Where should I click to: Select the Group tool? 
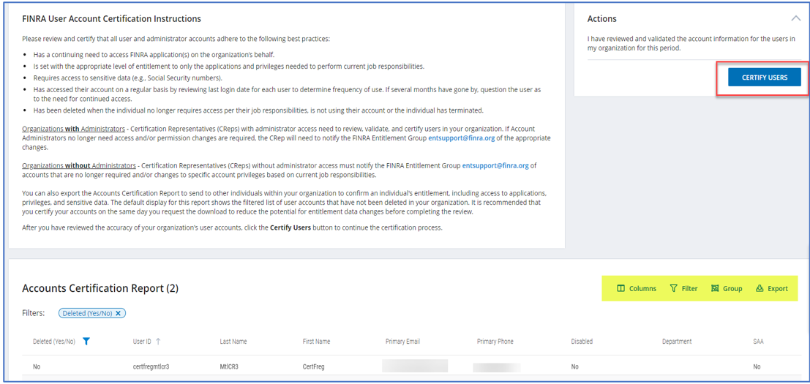coord(726,288)
